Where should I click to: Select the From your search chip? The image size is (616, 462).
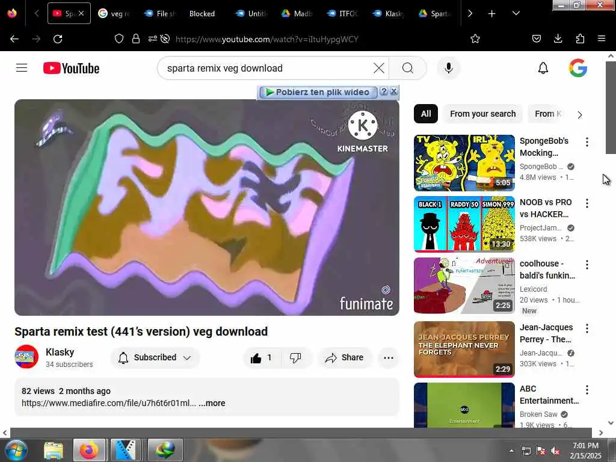point(483,114)
